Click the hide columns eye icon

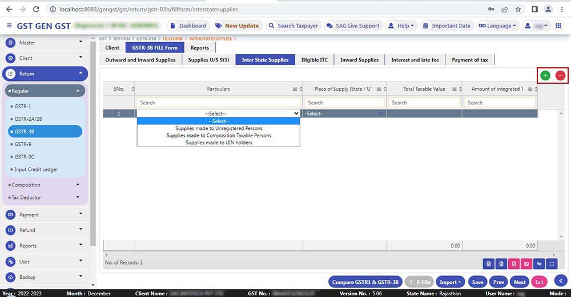538,263
